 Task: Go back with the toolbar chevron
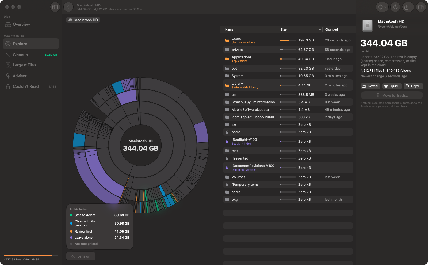68,7
